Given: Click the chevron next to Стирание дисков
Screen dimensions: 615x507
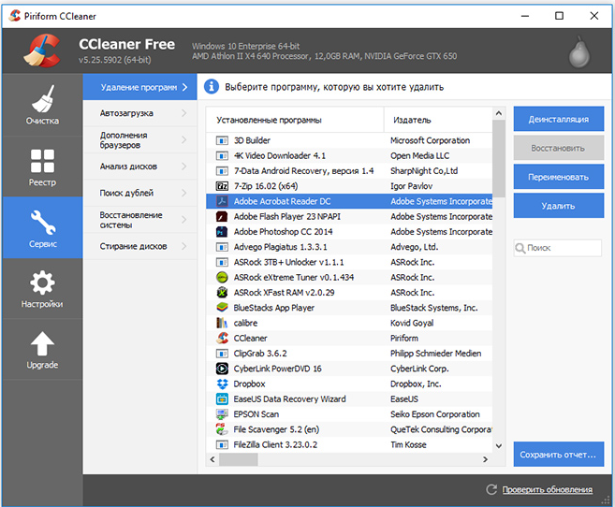Looking at the screenshot, I should (184, 246).
